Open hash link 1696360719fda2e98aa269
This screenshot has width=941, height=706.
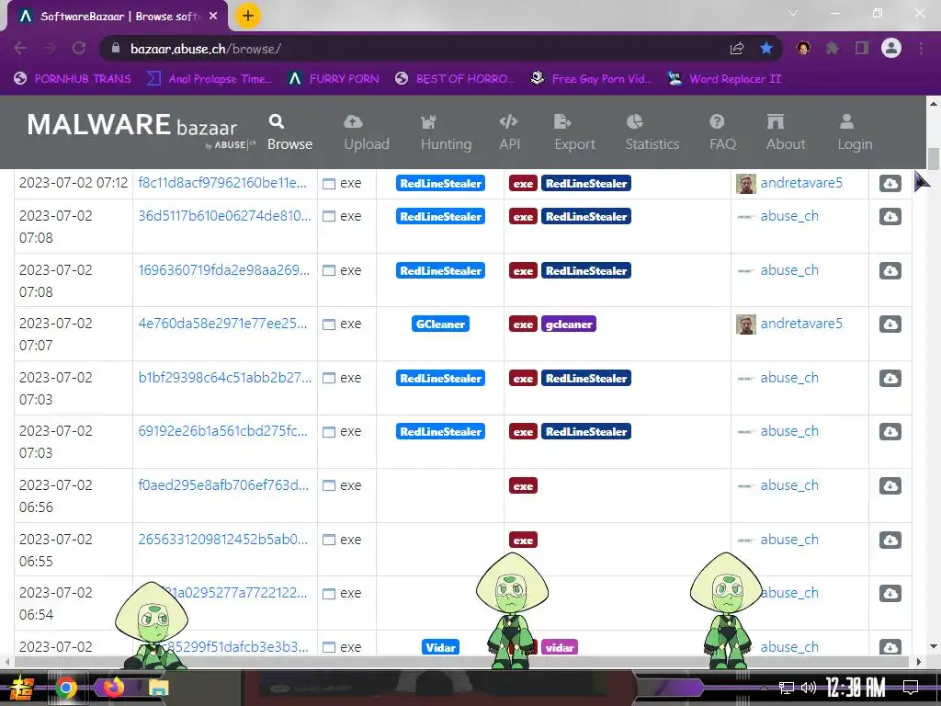pyautogui.click(x=224, y=269)
